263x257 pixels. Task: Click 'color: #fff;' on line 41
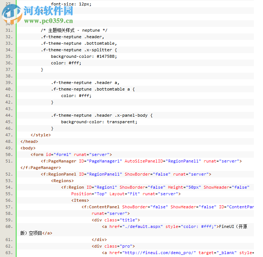pyautogui.click(x=76, y=96)
